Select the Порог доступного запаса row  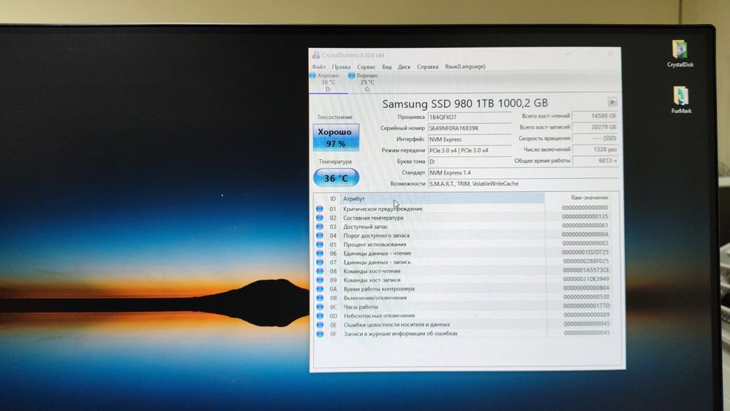464,235
